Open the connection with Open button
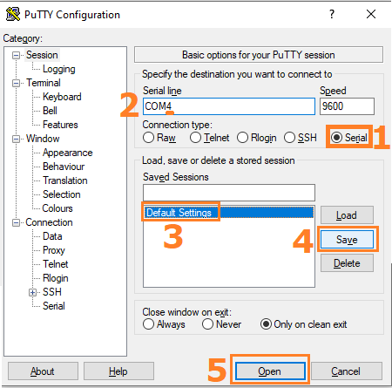 [270, 371]
